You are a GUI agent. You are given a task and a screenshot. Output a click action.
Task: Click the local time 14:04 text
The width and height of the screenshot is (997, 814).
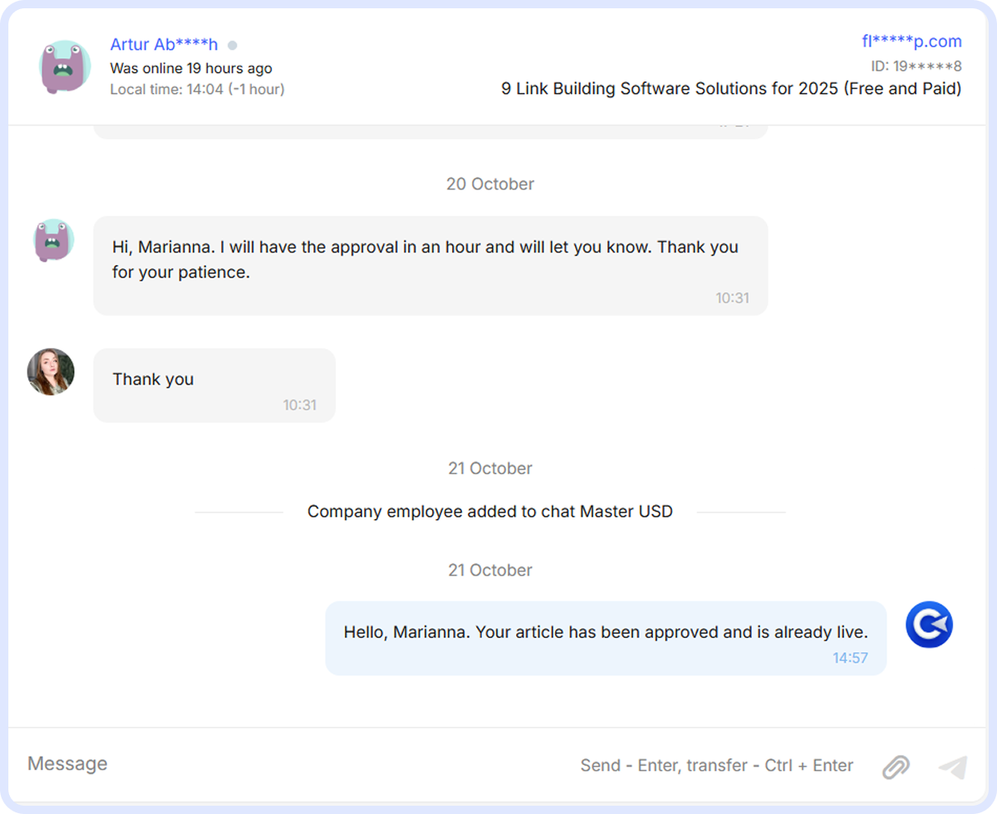click(196, 89)
